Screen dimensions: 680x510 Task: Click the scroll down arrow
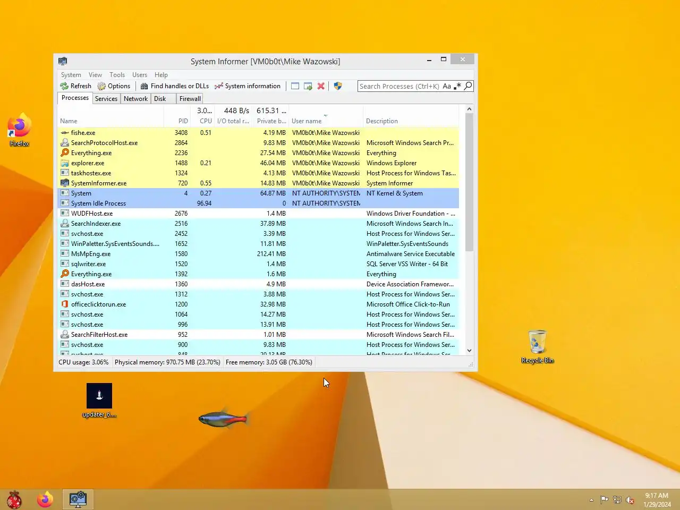(469, 351)
